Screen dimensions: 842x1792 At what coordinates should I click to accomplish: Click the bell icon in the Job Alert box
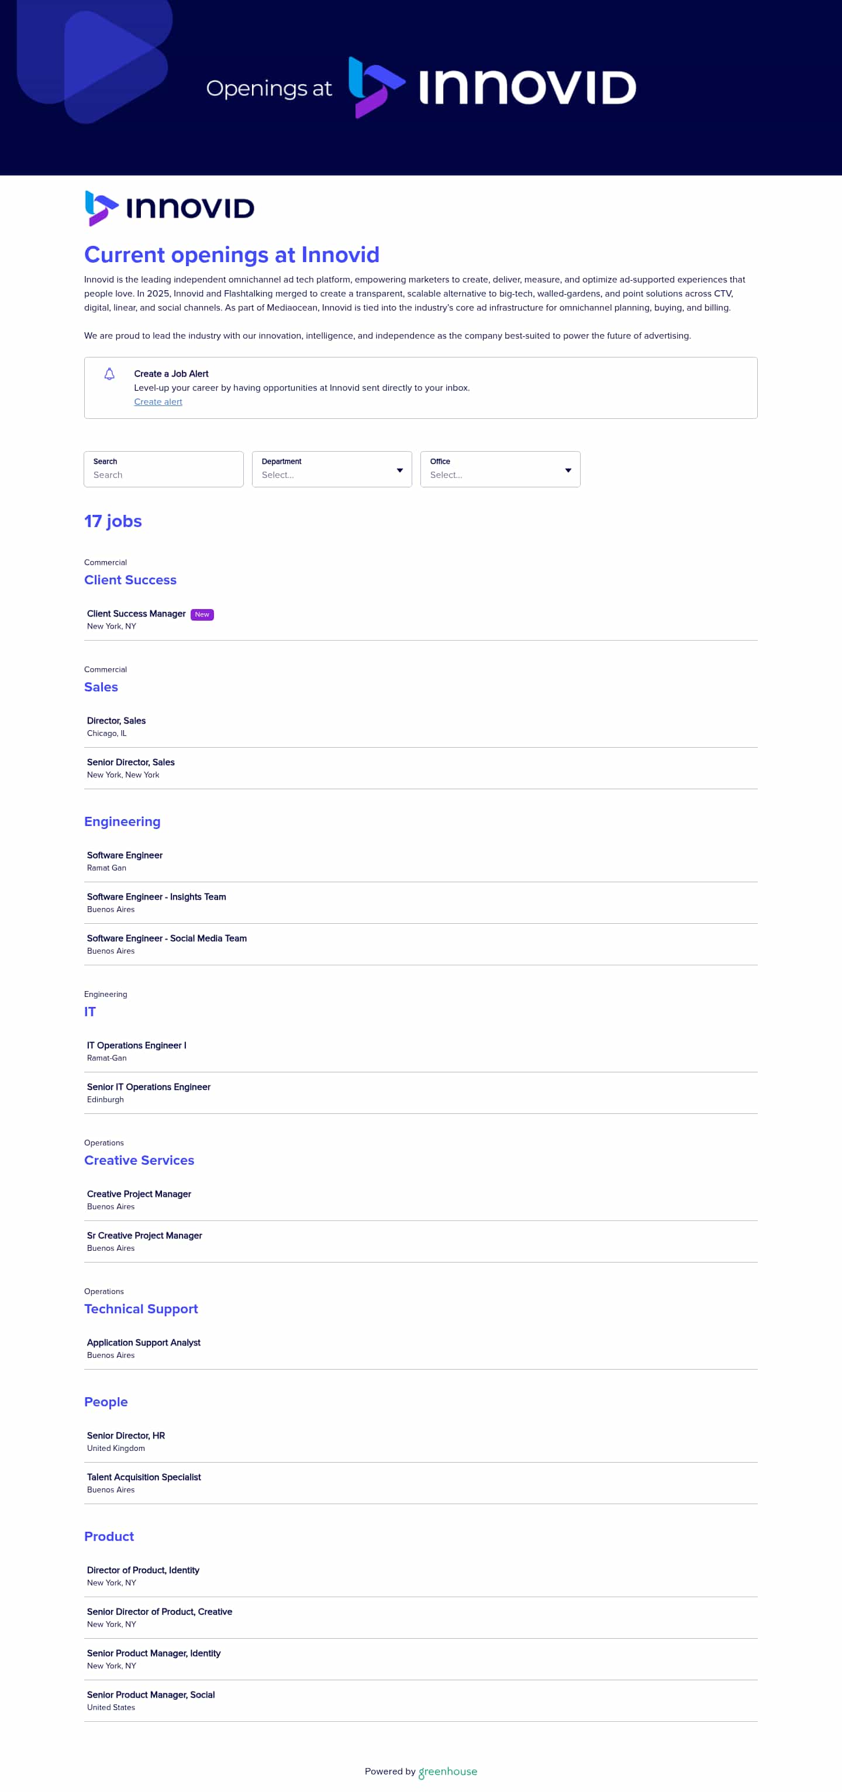109,374
